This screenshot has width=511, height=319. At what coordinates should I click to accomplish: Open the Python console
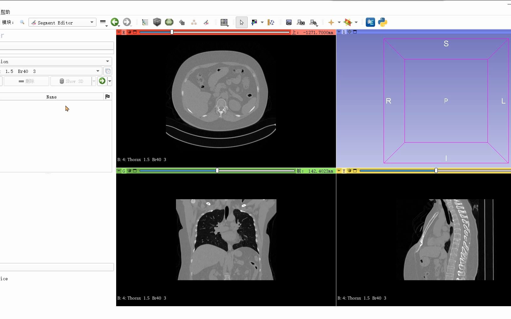[382, 22]
